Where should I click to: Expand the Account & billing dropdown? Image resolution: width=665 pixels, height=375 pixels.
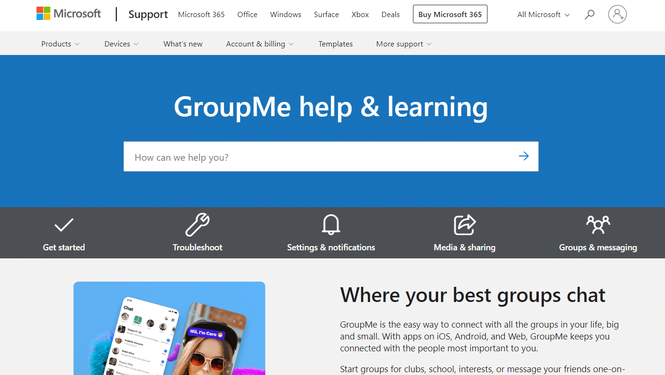260,43
